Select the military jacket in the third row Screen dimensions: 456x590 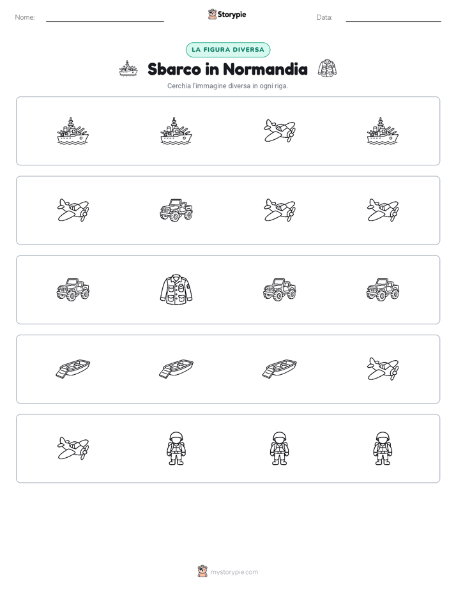[x=176, y=289]
